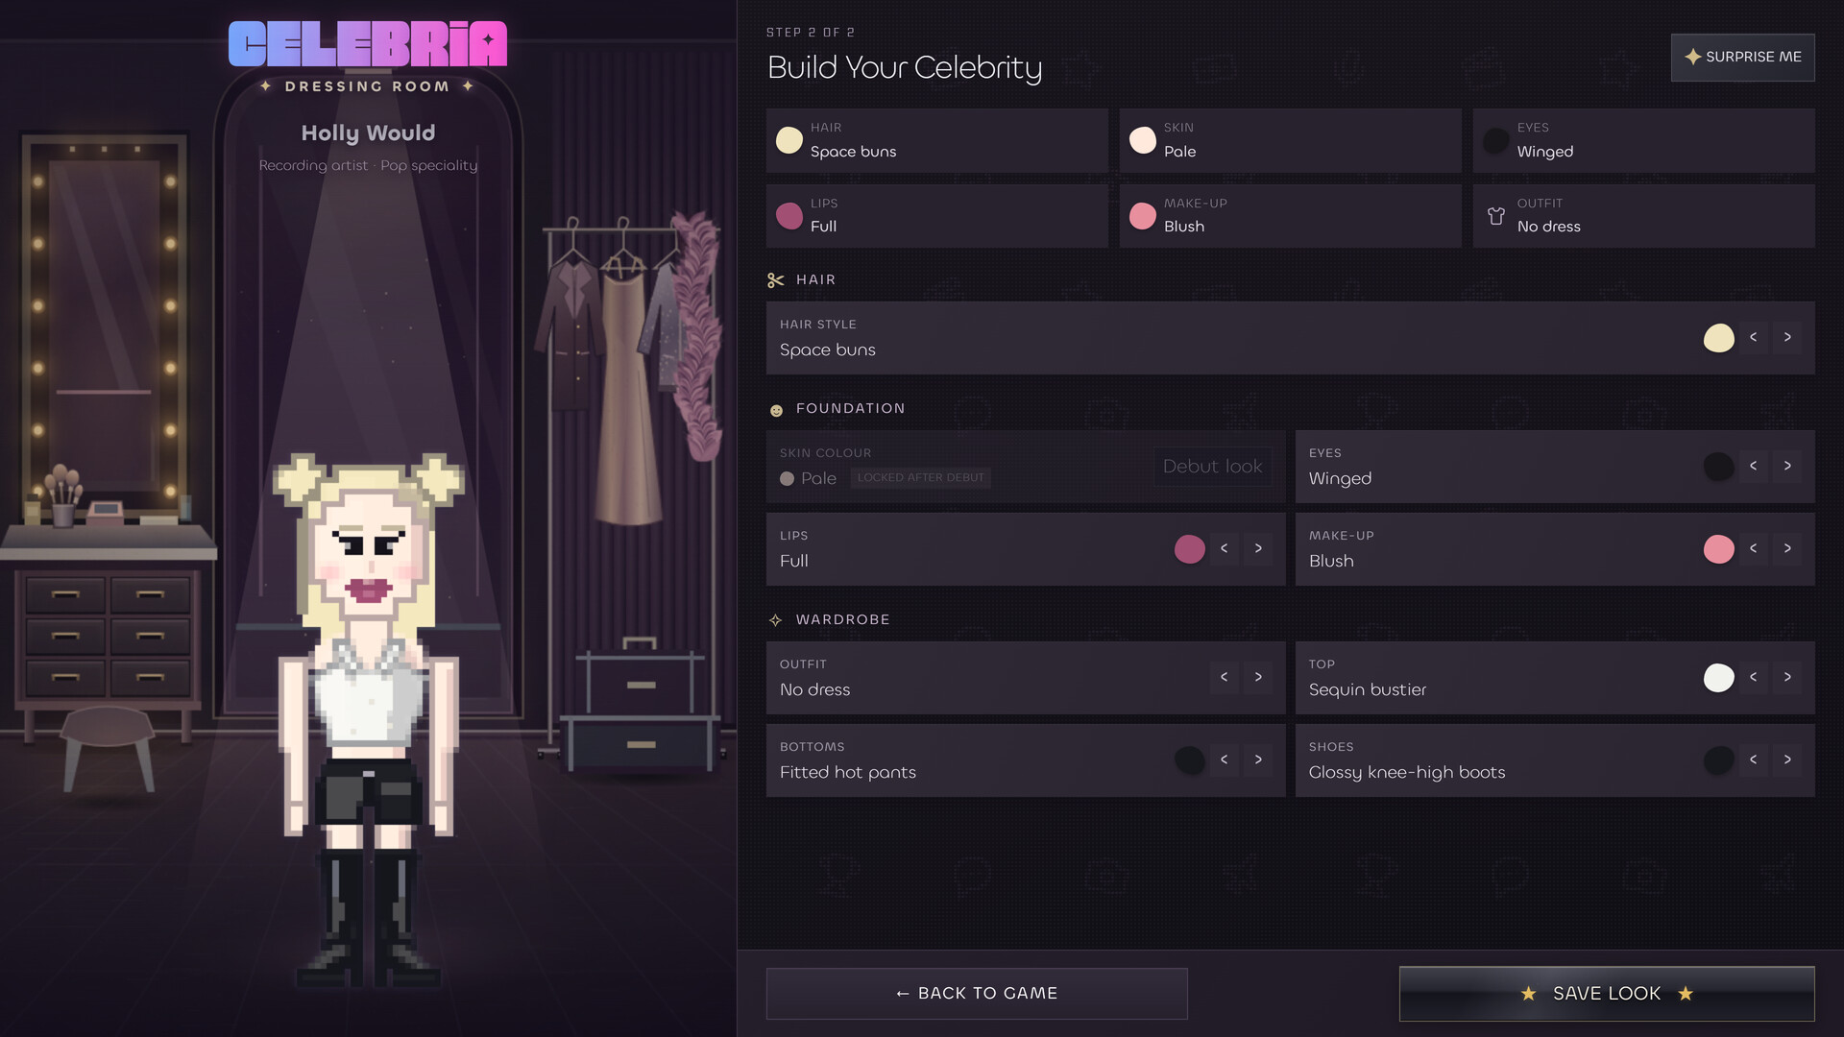Open the Hair summary card
The height and width of the screenshot is (1037, 1844).
coord(936,141)
